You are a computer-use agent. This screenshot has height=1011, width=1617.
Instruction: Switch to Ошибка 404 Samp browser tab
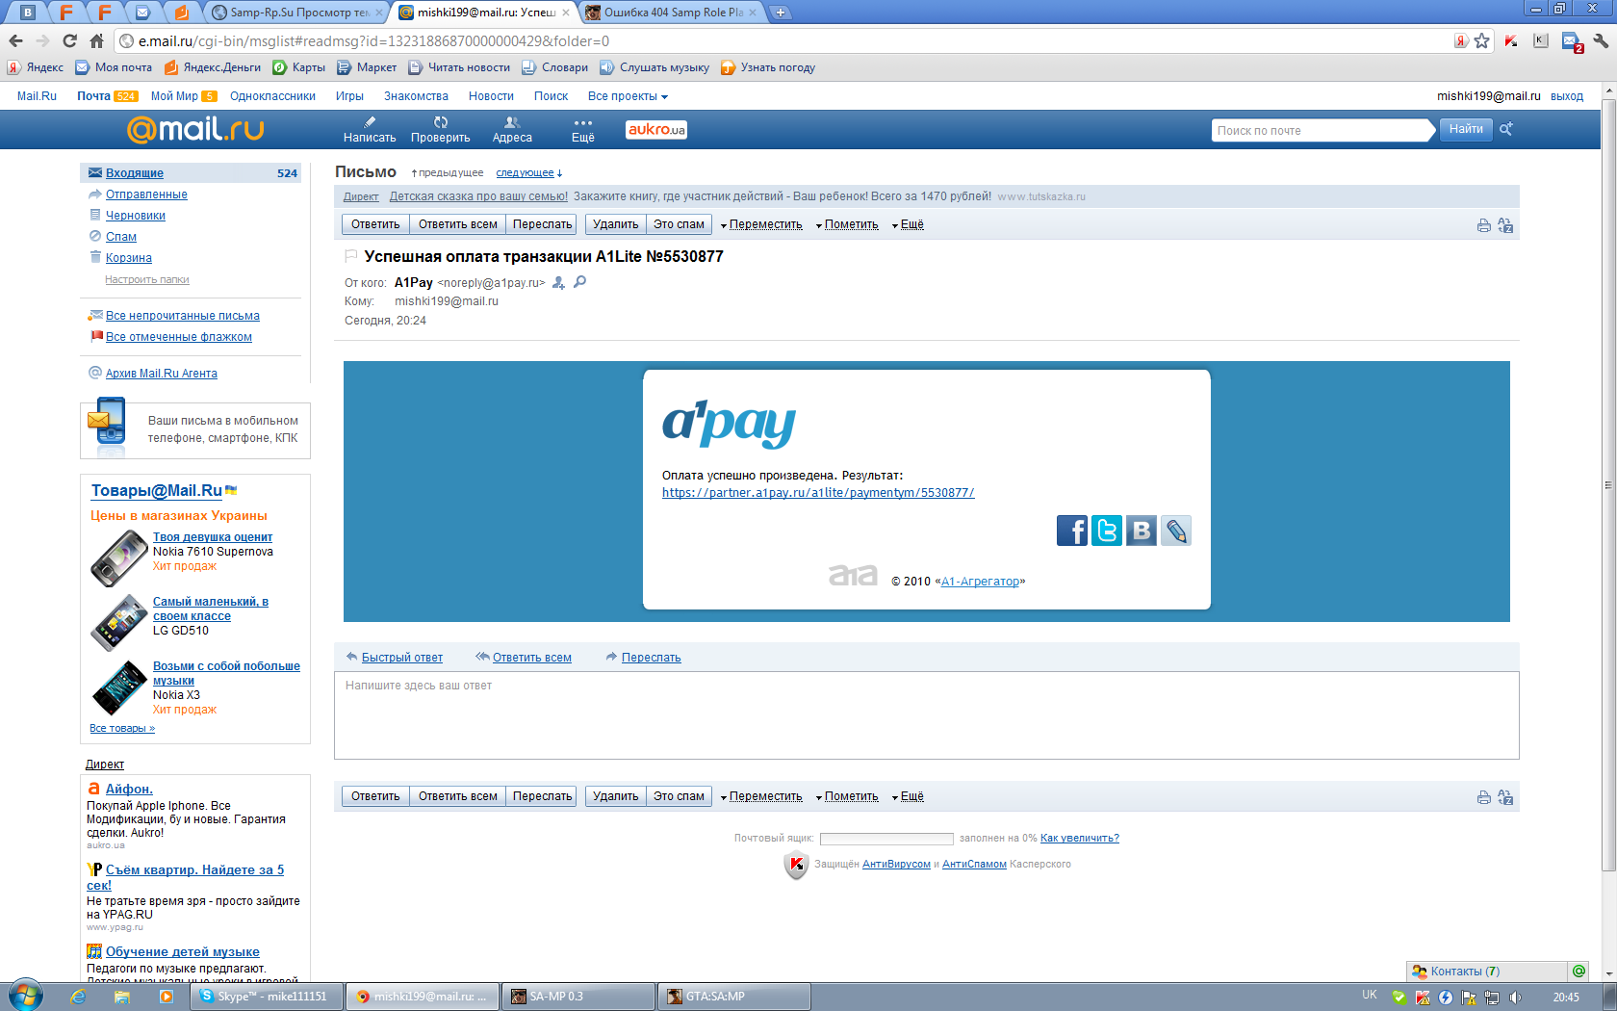pos(672,13)
